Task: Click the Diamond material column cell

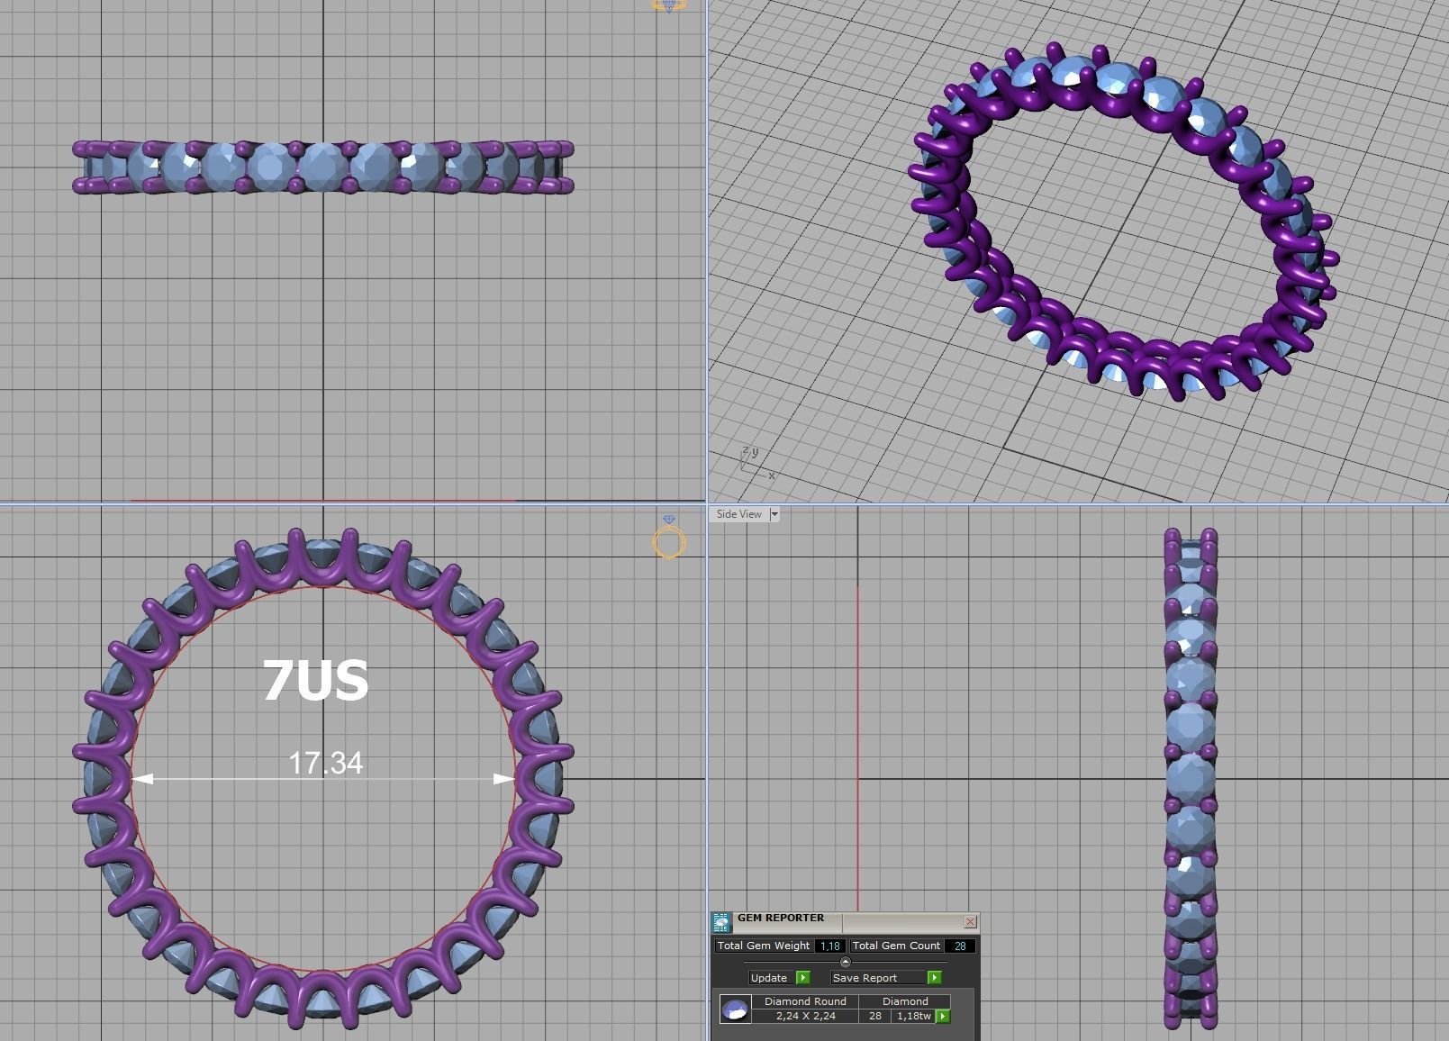Action: [x=905, y=1001]
